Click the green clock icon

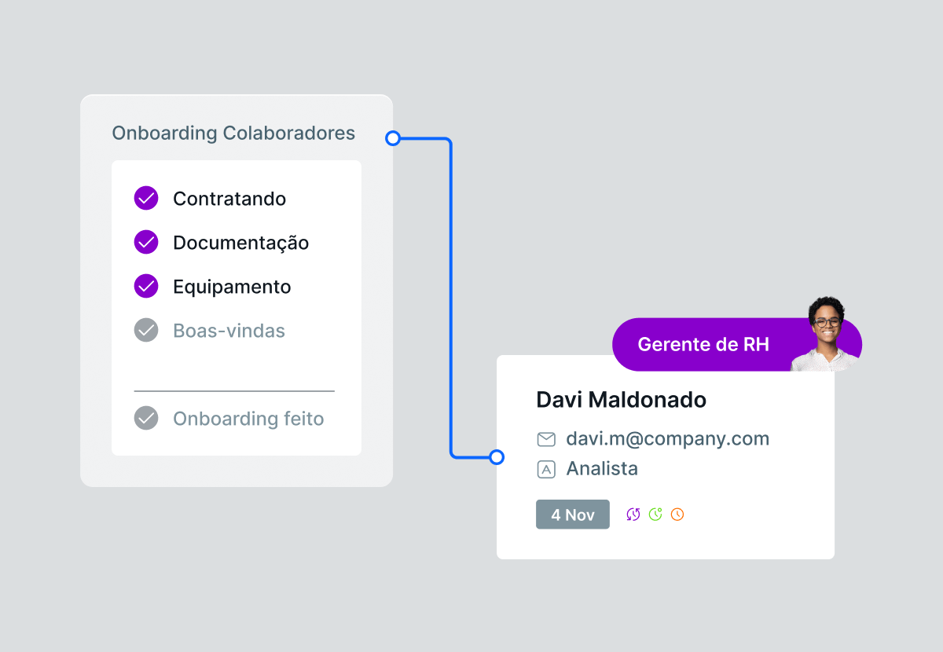[655, 515]
